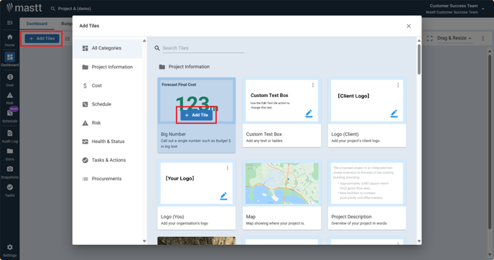
Task: Select All Categories in the list
Action: (108, 48)
